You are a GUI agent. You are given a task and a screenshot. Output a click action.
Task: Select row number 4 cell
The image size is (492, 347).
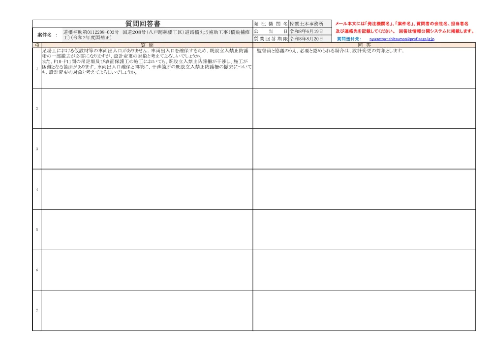(37, 189)
